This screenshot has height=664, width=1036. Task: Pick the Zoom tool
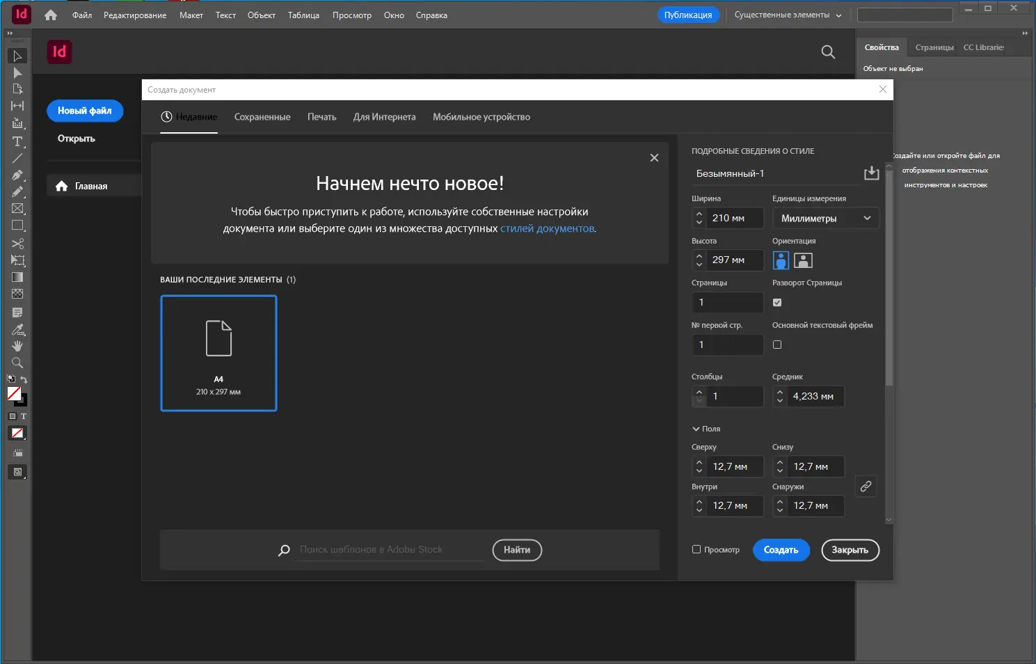click(x=17, y=363)
